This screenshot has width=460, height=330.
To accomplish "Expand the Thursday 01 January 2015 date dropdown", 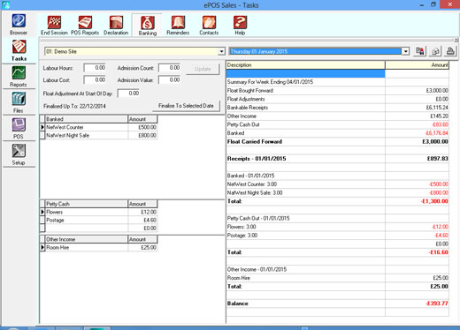I will pyautogui.click(x=406, y=51).
